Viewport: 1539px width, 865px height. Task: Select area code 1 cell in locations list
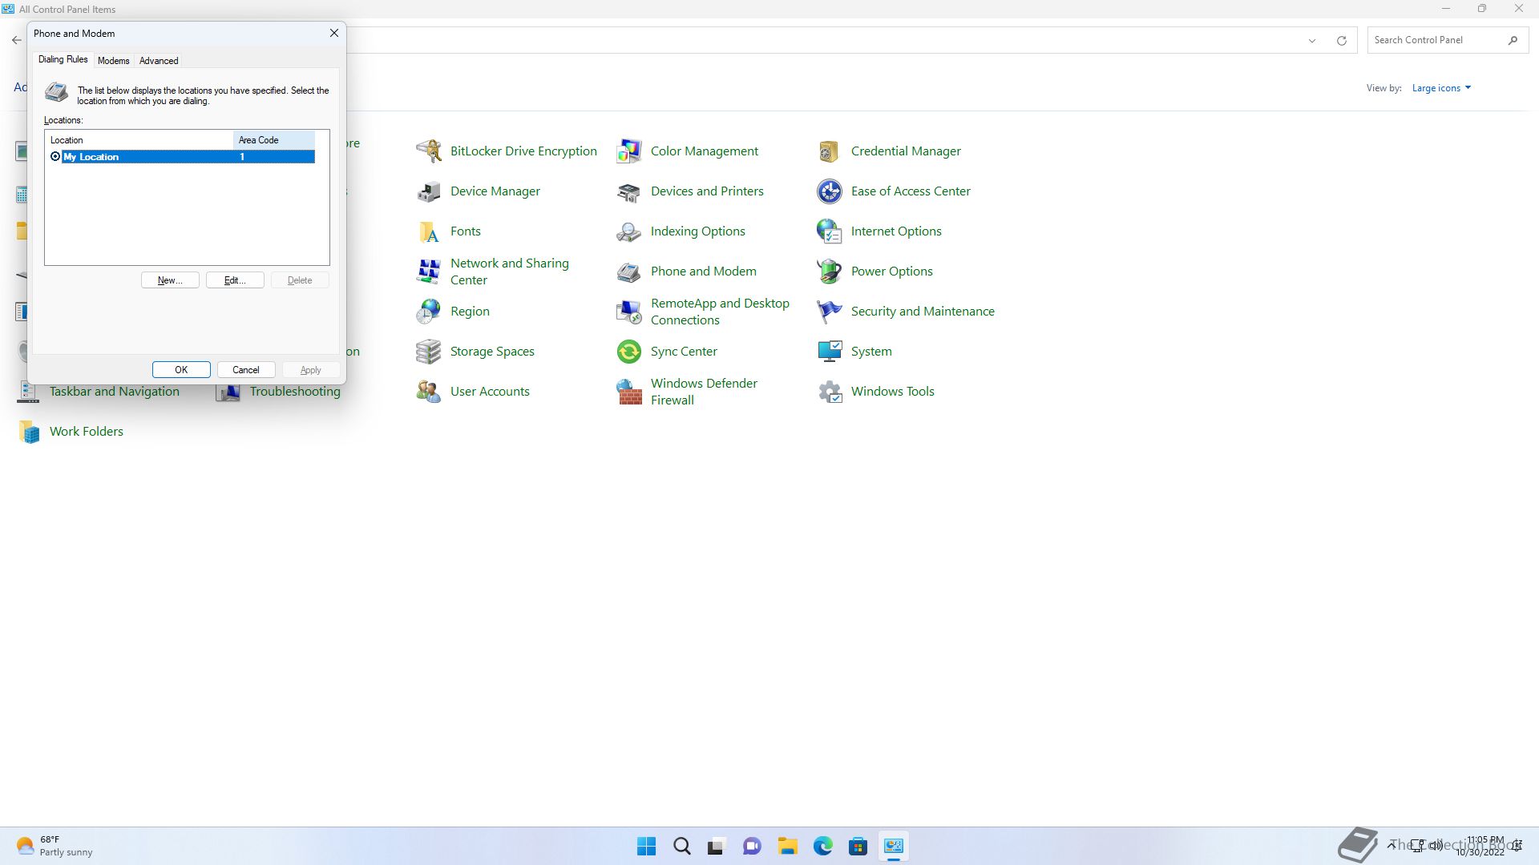(x=274, y=157)
